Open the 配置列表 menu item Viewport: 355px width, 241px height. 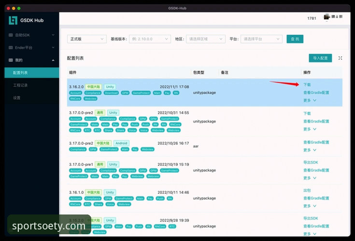coord(32,73)
